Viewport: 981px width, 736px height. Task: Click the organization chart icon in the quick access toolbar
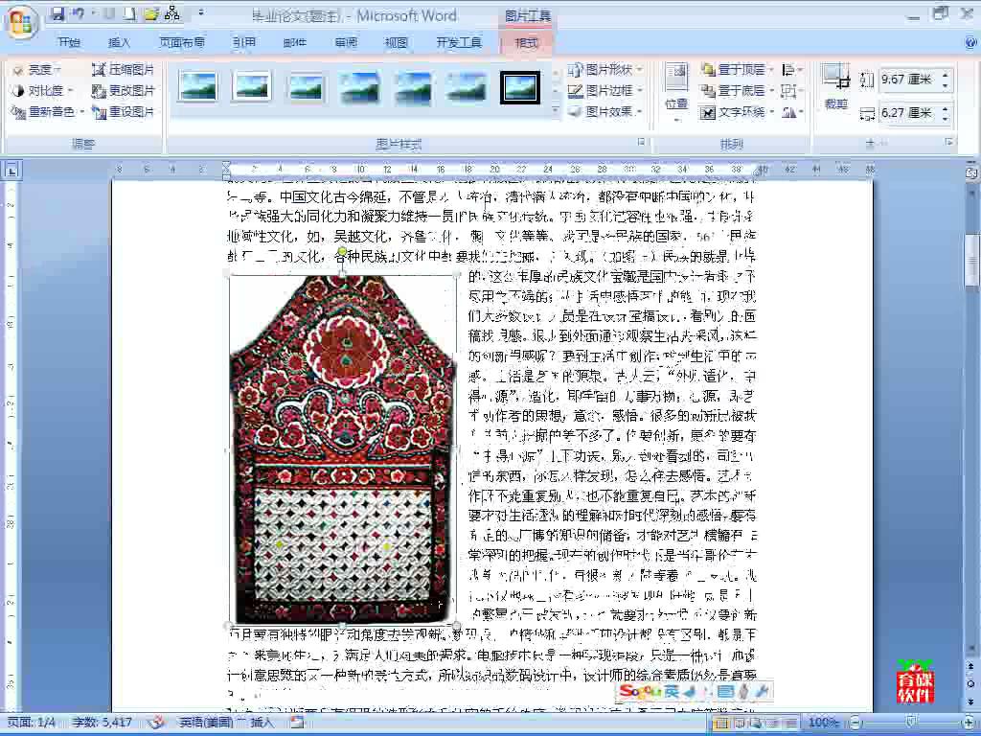172,13
